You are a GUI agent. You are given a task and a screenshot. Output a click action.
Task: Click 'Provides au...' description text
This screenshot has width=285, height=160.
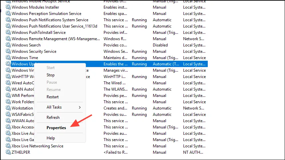115,133
